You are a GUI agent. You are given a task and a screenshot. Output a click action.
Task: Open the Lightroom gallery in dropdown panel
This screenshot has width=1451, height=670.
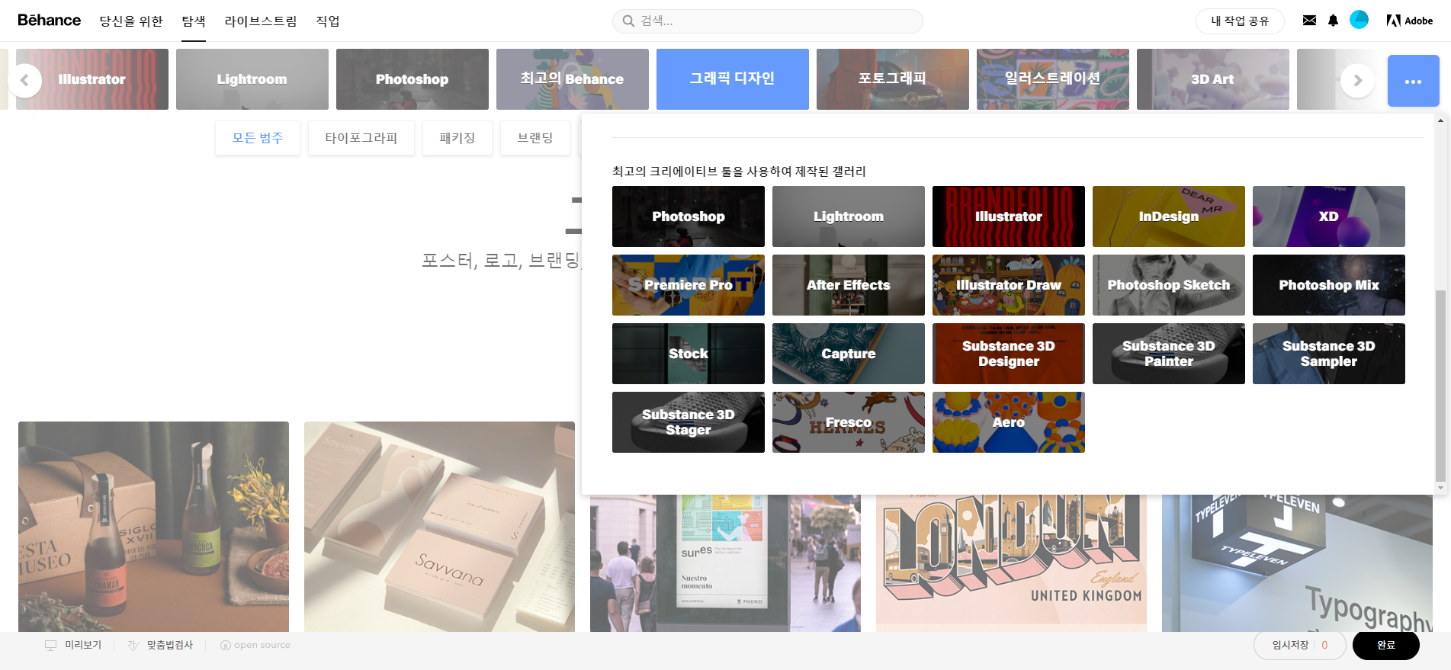(849, 216)
